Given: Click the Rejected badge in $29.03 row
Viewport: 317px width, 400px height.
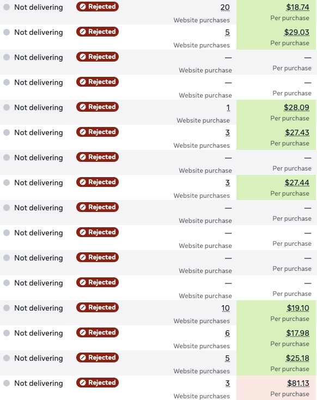Looking at the screenshot, I should pyautogui.click(x=97, y=32).
